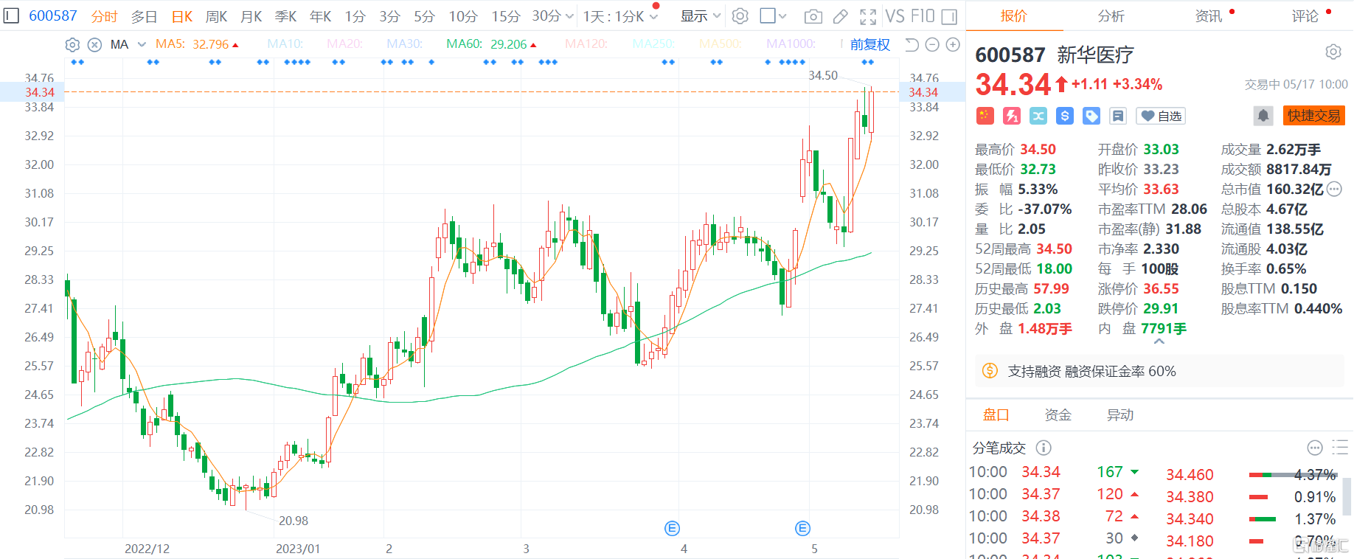Toggle MA500 moving average line
The width and height of the screenshot is (1354, 559).
pyautogui.click(x=721, y=44)
